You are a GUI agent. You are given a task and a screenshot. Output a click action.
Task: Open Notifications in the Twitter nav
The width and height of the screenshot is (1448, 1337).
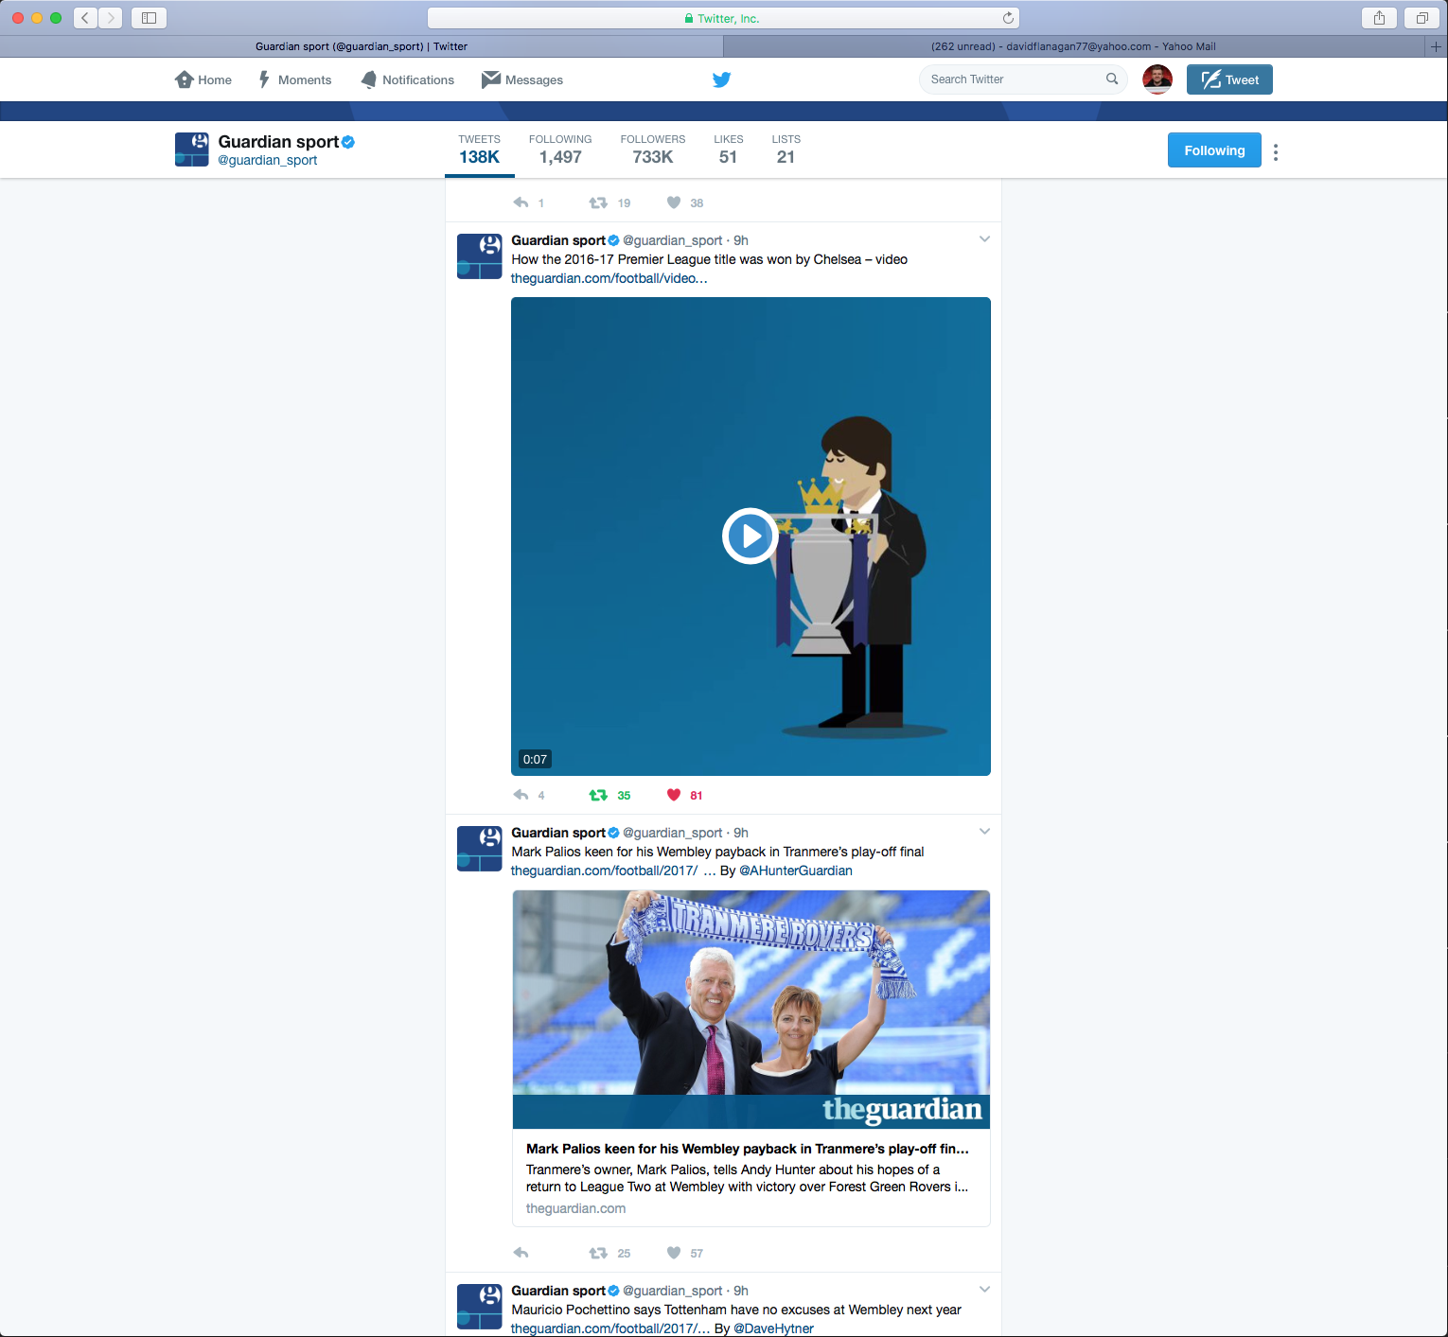point(408,80)
